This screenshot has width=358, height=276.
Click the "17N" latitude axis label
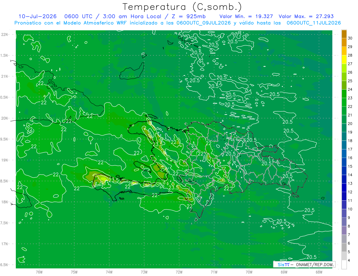[5, 244]
